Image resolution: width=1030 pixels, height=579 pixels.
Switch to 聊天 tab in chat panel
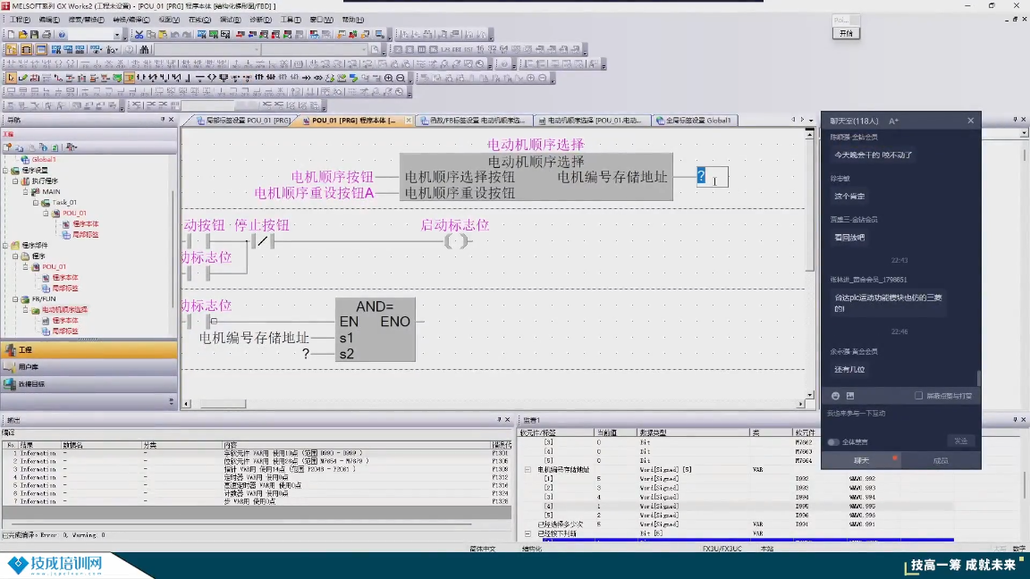[861, 461]
